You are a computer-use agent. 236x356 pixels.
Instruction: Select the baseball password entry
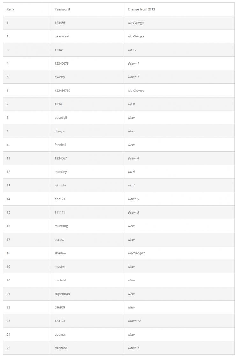click(x=61, y=118)
